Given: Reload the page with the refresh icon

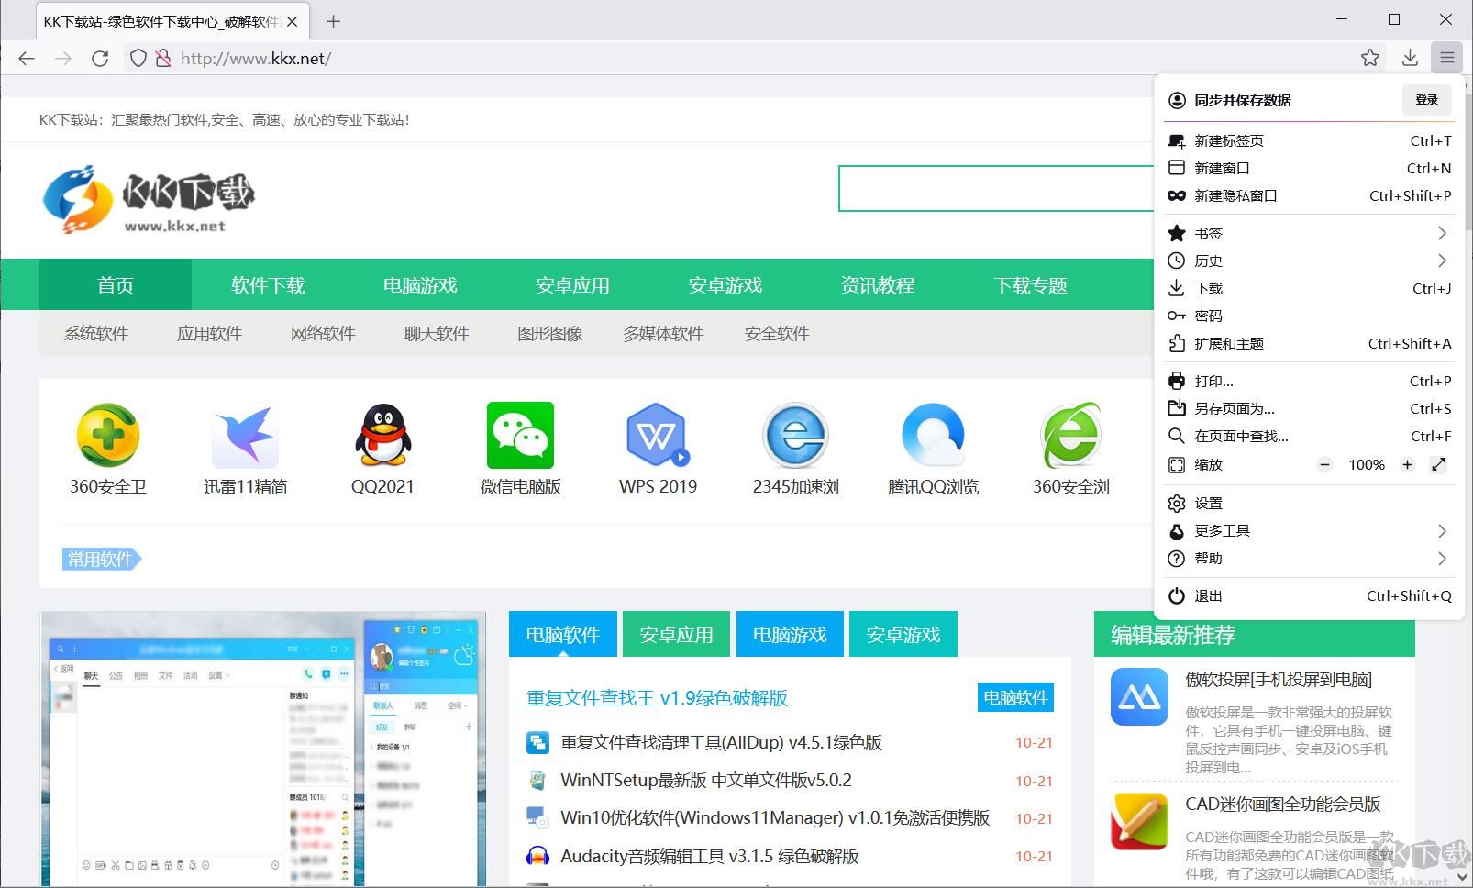Looking at the screenshot, I should coord(100,59).
